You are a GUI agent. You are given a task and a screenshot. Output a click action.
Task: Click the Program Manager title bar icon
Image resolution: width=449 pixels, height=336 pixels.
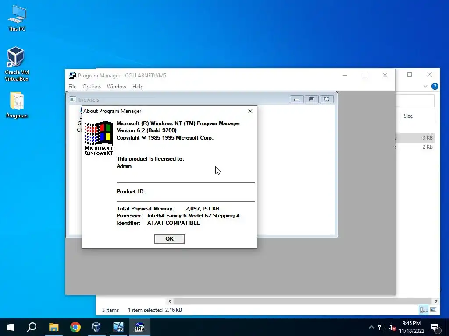pos(72,75)
